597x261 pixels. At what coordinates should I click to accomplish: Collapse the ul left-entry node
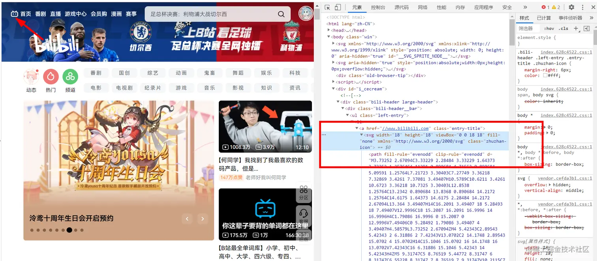(x=348, y=115)
